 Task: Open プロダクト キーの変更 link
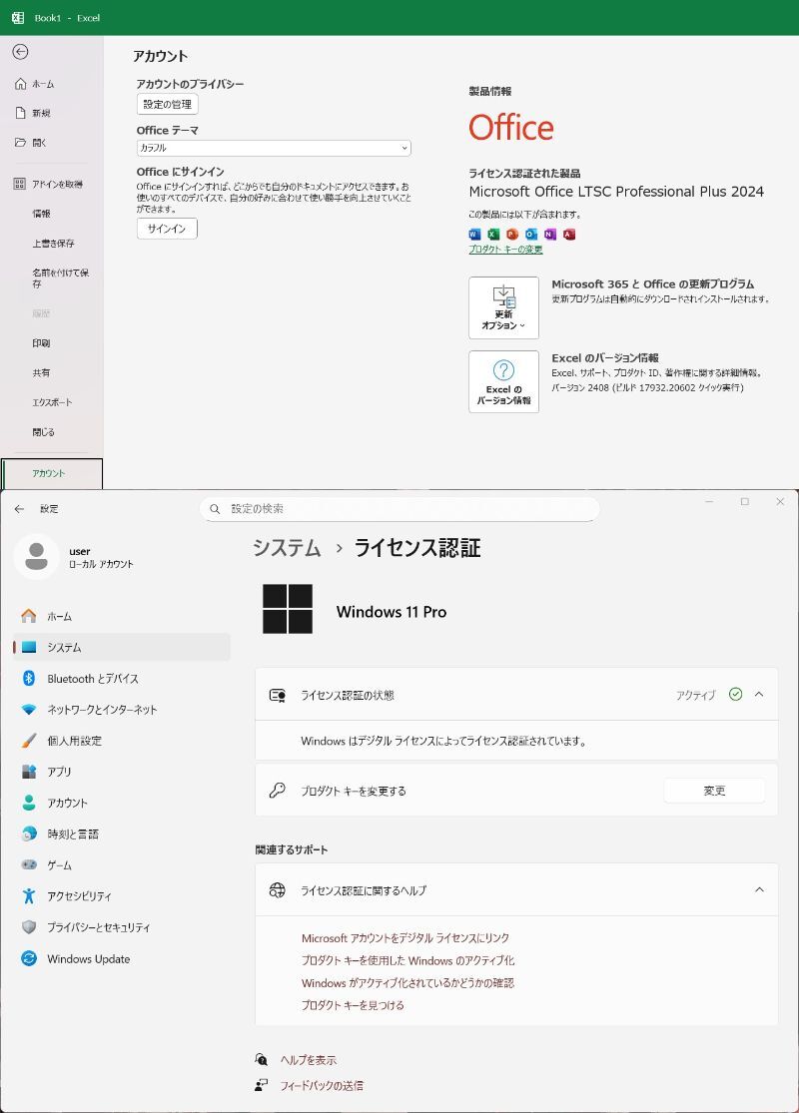pos(505,250)
